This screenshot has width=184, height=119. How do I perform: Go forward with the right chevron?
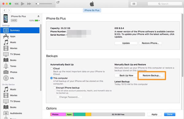9,10
